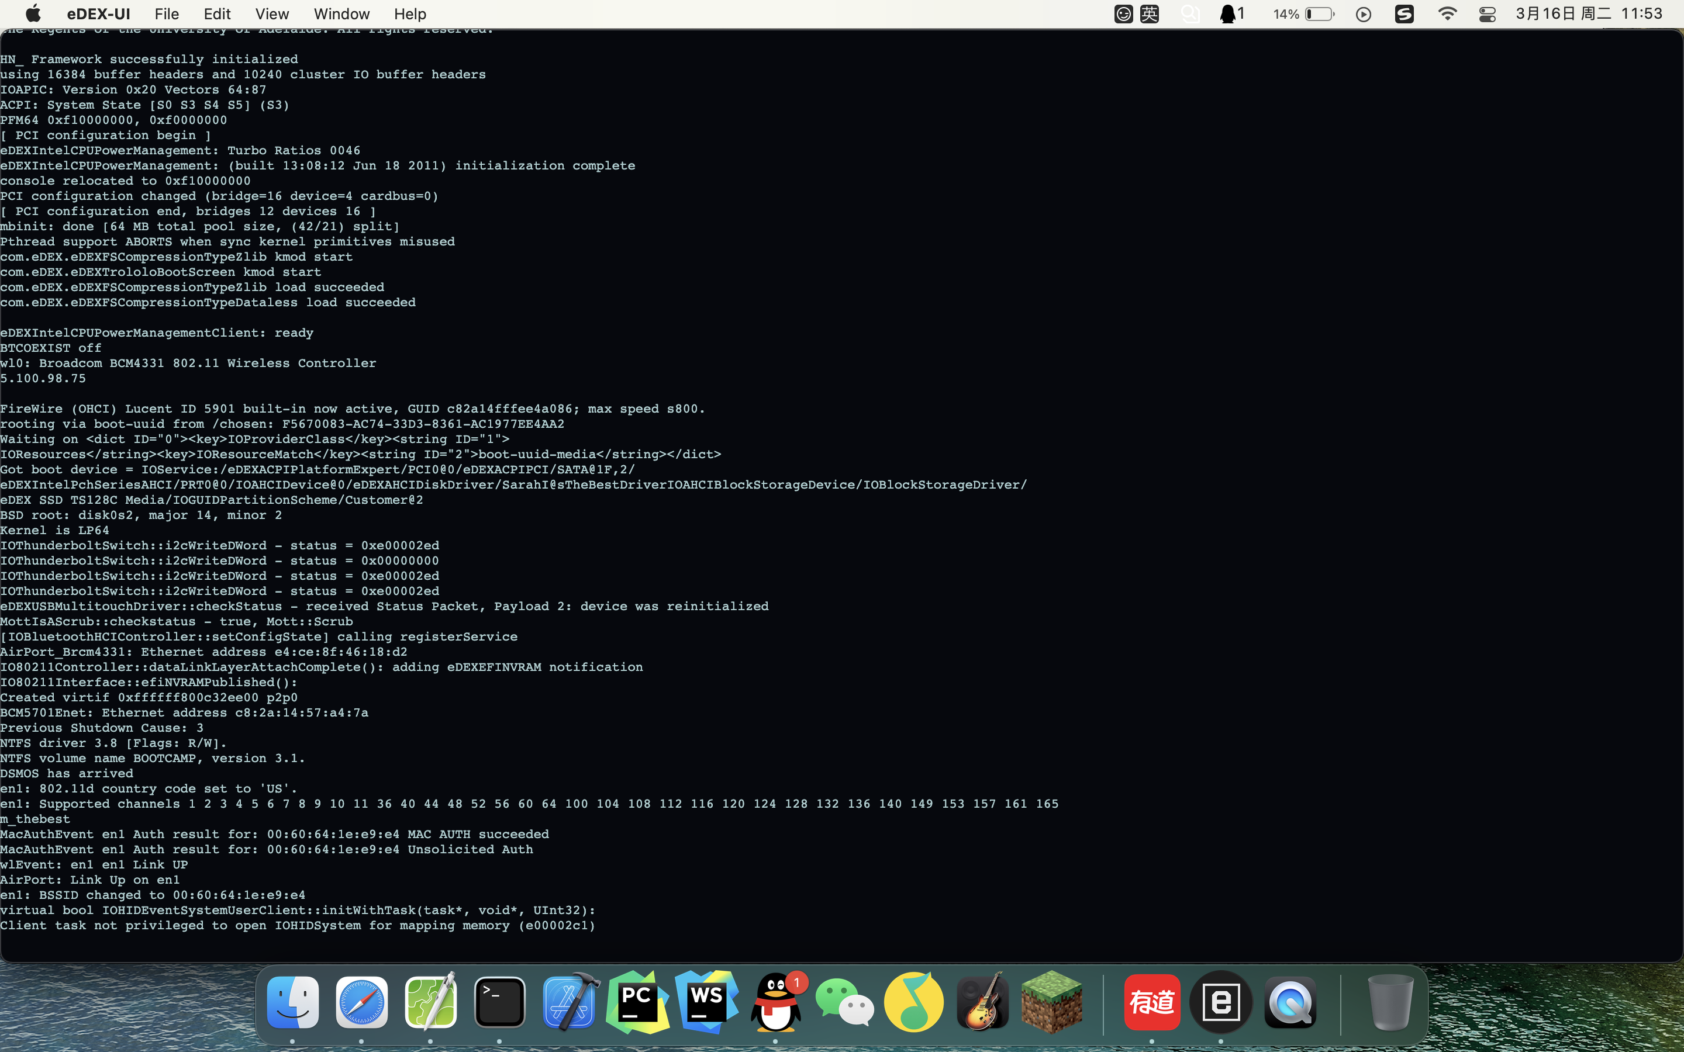The width and height of the screenshot is (1684, 1052).
Task: Open PyCharm from the Dock
Action: point(638,1002)
